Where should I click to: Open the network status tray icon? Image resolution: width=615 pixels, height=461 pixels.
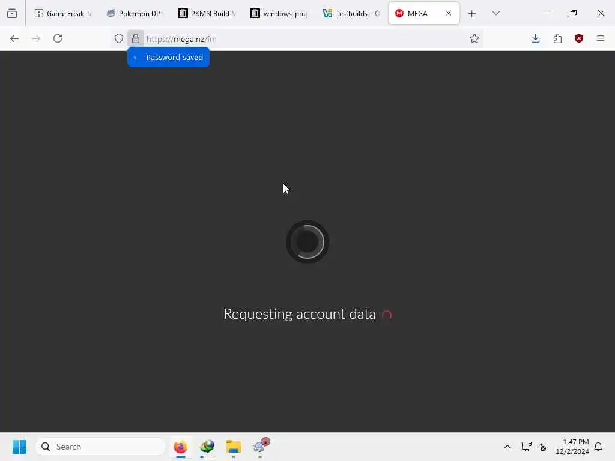[x=526, y=447]
